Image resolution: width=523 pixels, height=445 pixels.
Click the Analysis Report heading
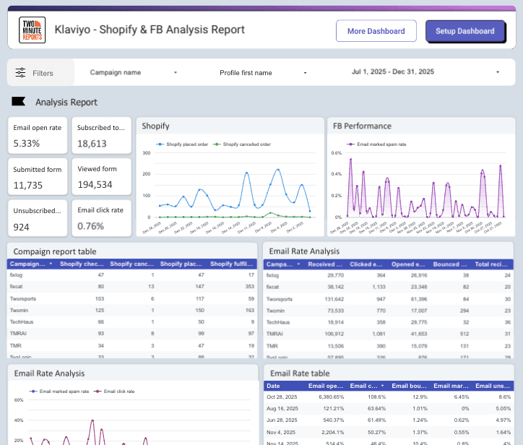pos(66,102)
